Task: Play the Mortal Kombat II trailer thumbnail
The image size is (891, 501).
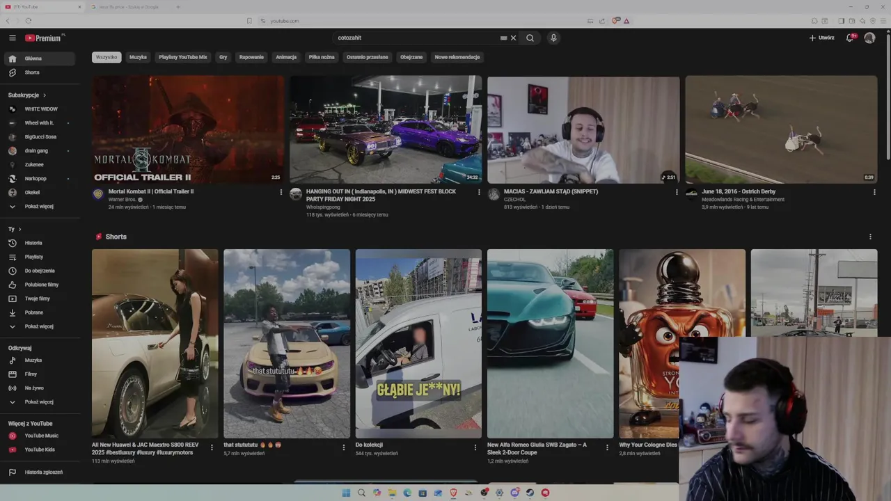Action: click(x=188, y=129)
